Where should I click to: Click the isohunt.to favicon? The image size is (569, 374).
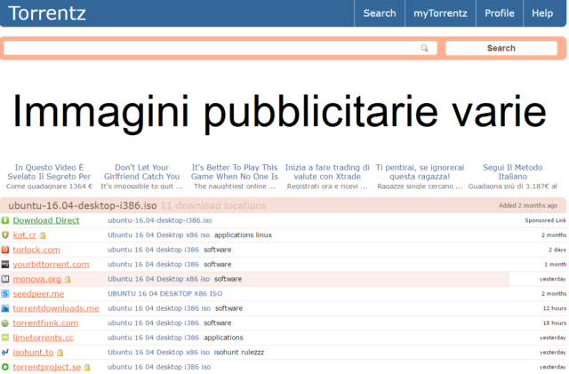(x=5, y=352)
